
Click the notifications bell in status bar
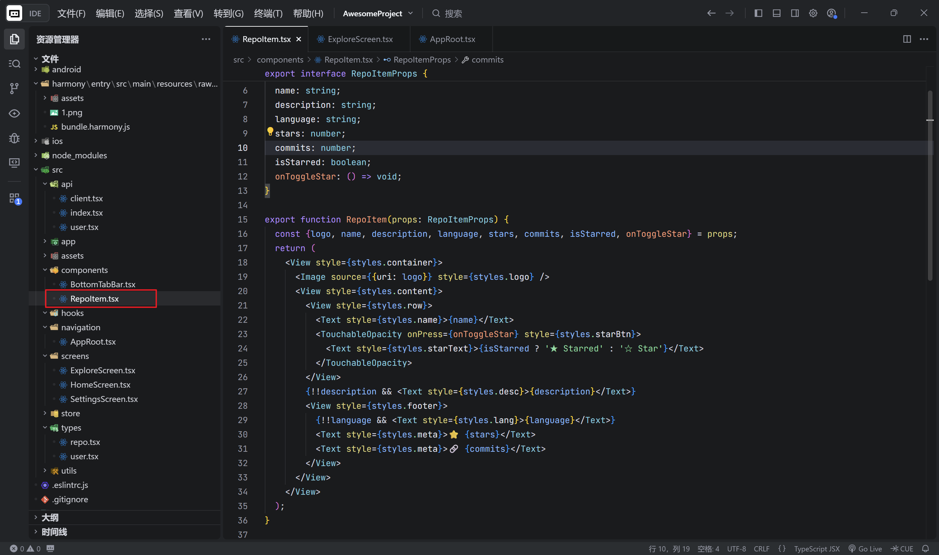[x=925, y=548]
